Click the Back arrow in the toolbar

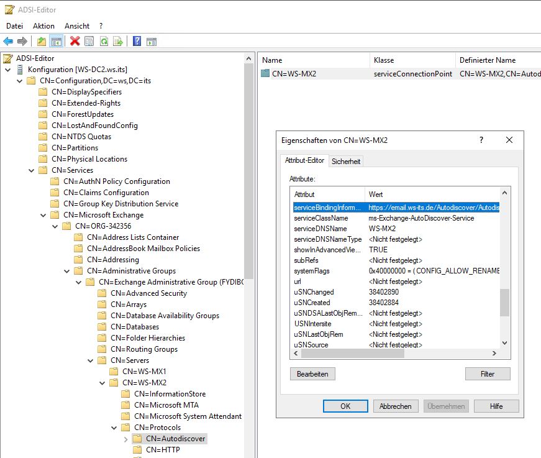pyautogui.click(x=8, y=42)
